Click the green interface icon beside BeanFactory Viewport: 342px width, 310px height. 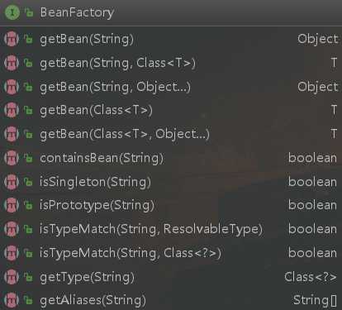click(12, 12)
